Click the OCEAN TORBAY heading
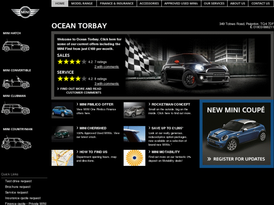Viewport: 274px width, 205px height. click(x=79, y=26)
